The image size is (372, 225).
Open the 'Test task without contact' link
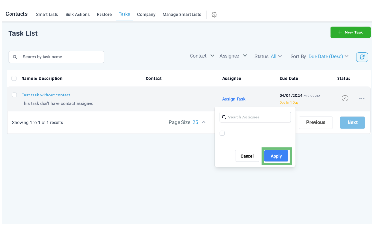(46, 95)
